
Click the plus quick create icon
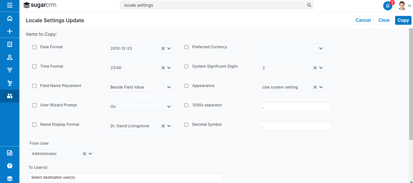(x=9, y=32)
